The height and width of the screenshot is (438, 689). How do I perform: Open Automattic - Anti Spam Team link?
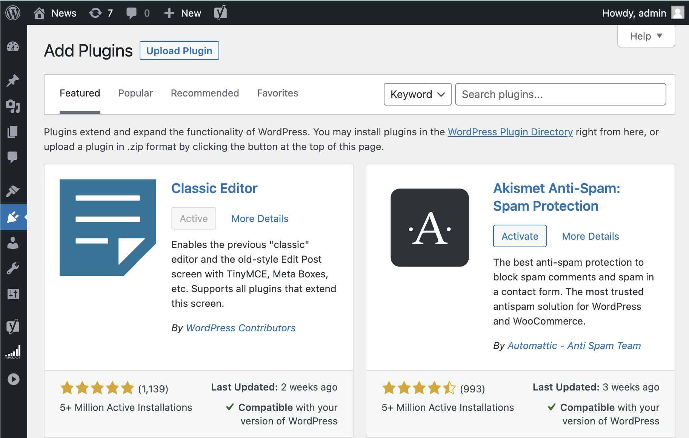coord(574,346)
